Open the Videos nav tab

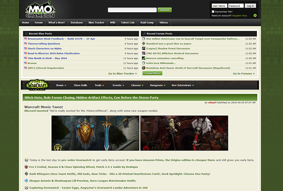click(x=164, y=23)
